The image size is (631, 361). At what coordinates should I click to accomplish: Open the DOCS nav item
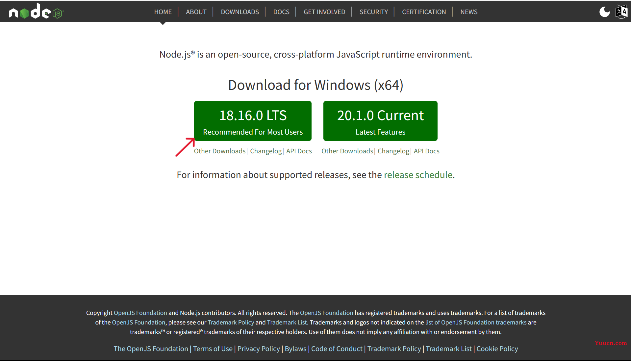click(x=281, y=12)
